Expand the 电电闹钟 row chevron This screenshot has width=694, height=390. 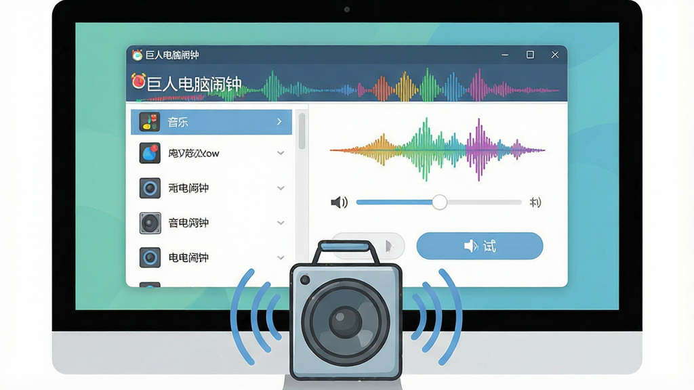point(281,257)
